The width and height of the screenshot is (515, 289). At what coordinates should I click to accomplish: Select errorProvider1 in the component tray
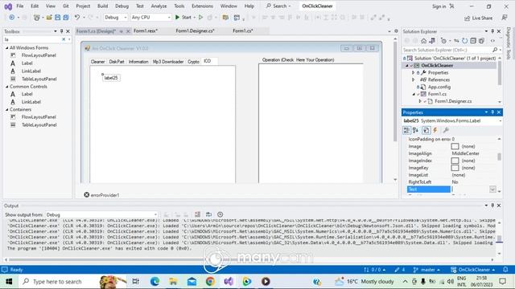101,195
